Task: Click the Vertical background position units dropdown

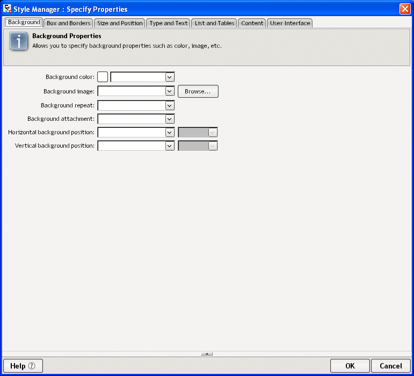Action: (x=198, y=146)
